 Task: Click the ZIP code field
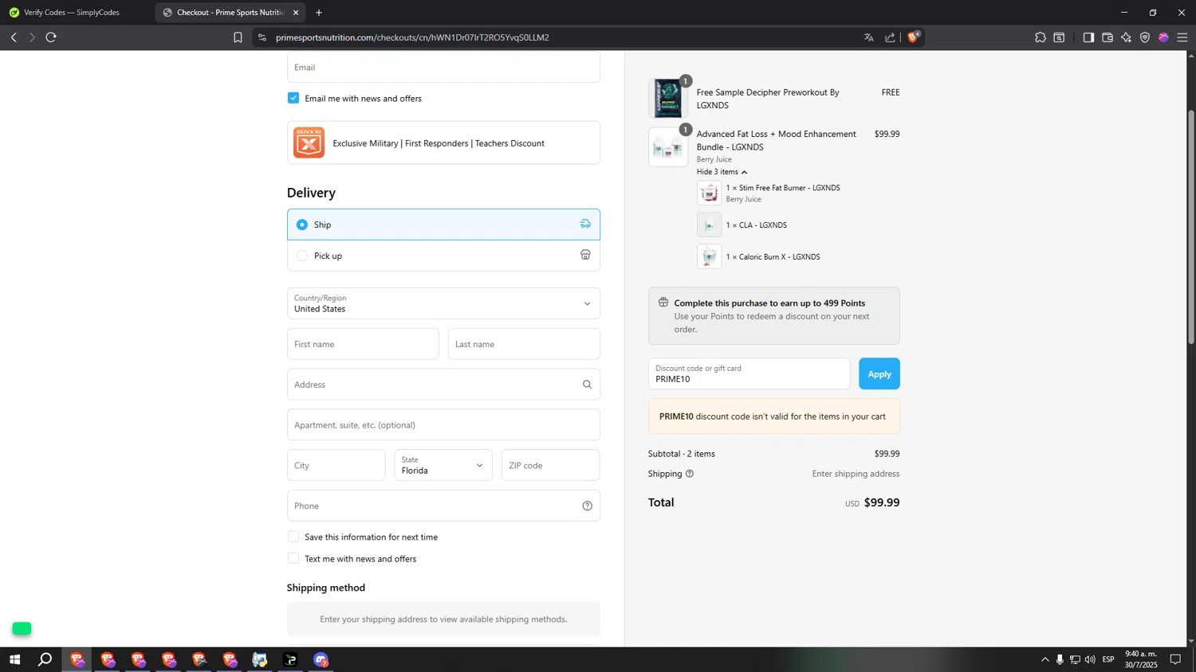[x=550, y=465]
